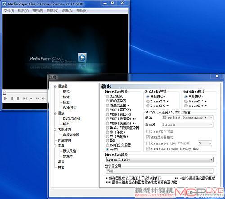Image resolution: width=225 pixels, height=199 pixels.
Task: Open the 收藏(A) menu
Action: pos(67,11)
